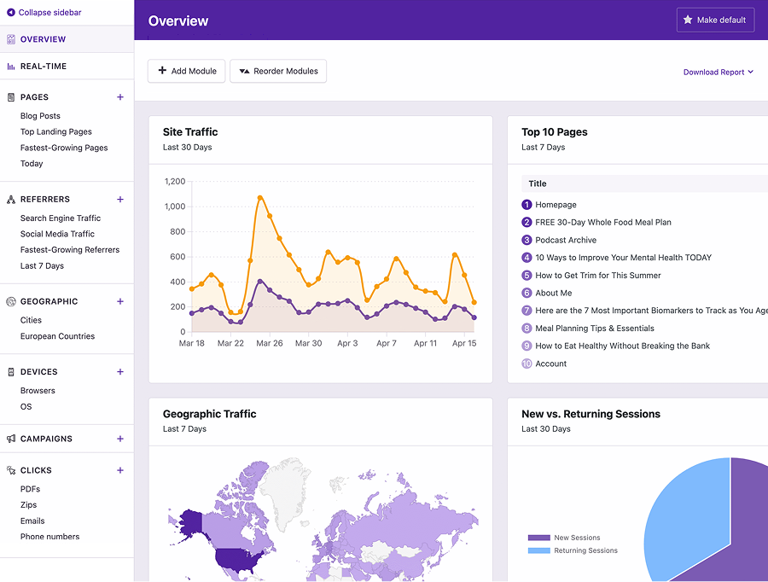Click the Geographic globe icon
The height and width of the screenshot is (582, 768).
pos(11,301)
